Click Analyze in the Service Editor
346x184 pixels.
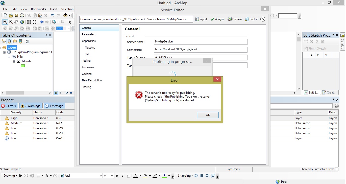point(217,19)
